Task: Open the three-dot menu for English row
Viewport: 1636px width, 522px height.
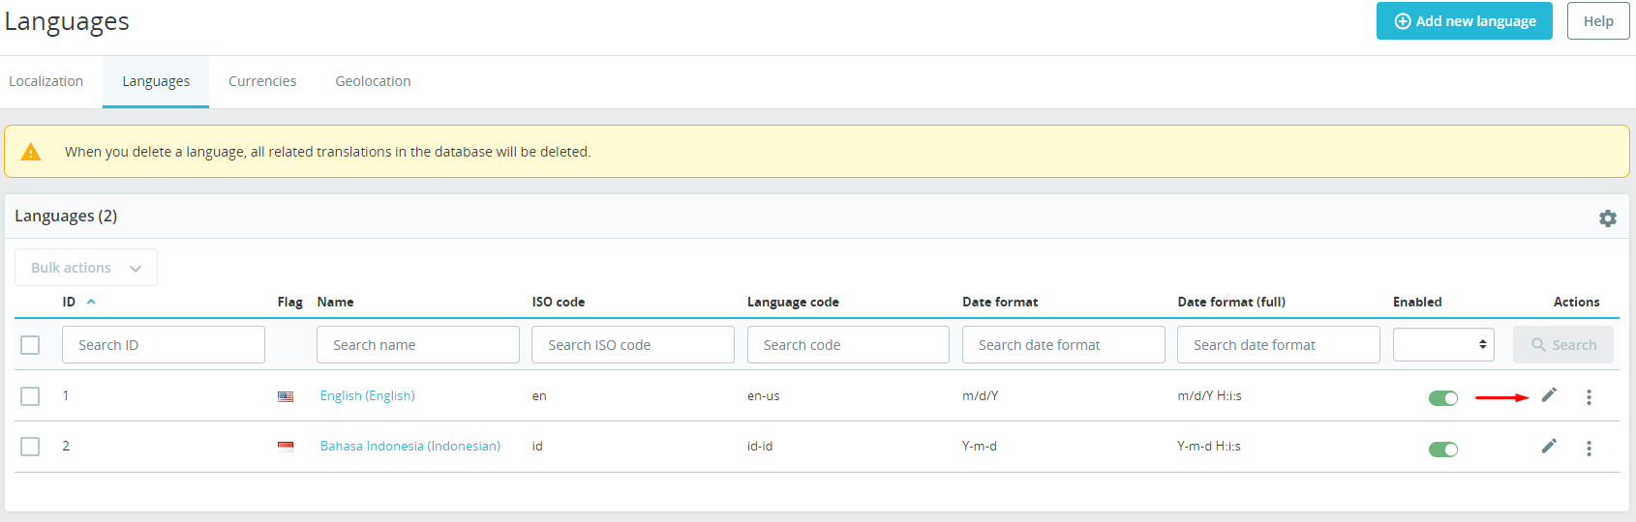Action: coord(1589,397)
